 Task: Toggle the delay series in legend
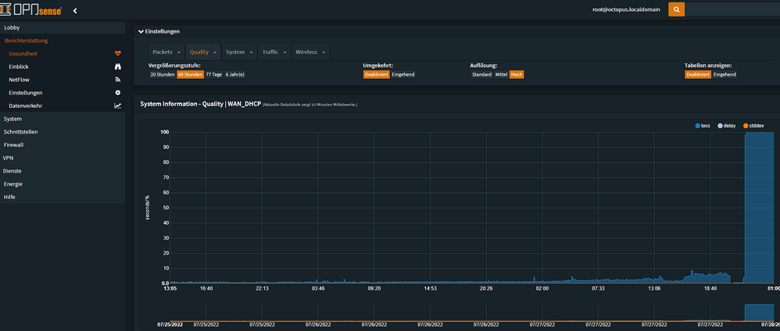coord(727,126)
